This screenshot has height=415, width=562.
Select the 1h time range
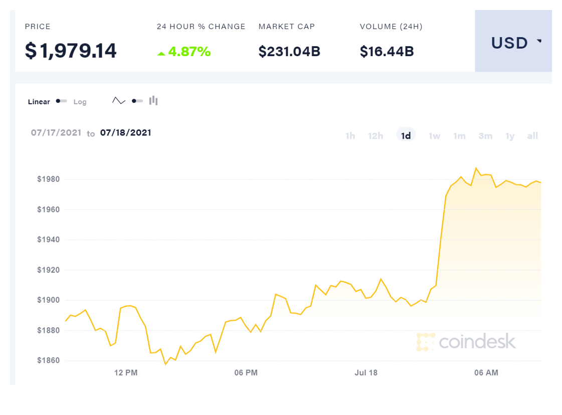[x=350, y=136]
